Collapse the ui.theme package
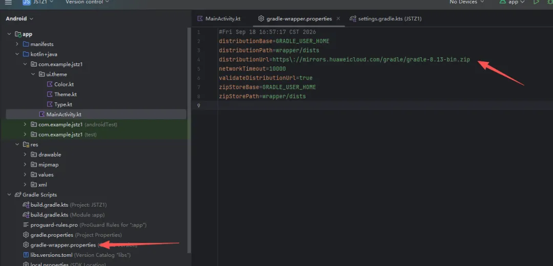This screenshot has height=266, width=553. click(33, 74)
